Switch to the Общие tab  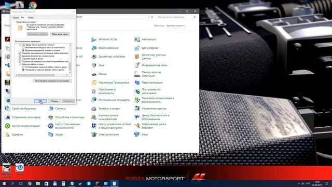point(16,18)
